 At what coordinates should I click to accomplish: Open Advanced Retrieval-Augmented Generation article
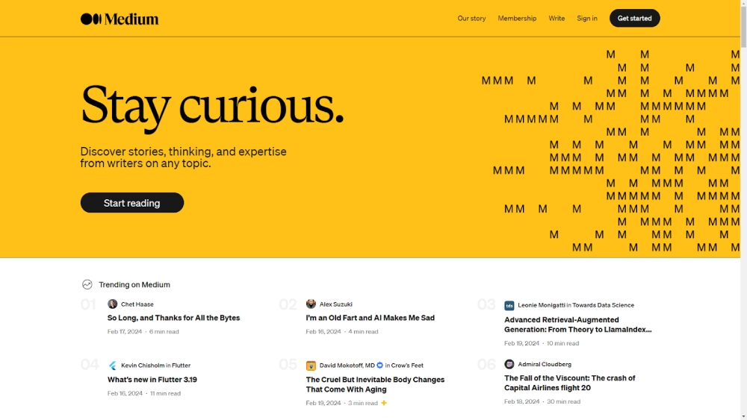click(x=578, y=325)
